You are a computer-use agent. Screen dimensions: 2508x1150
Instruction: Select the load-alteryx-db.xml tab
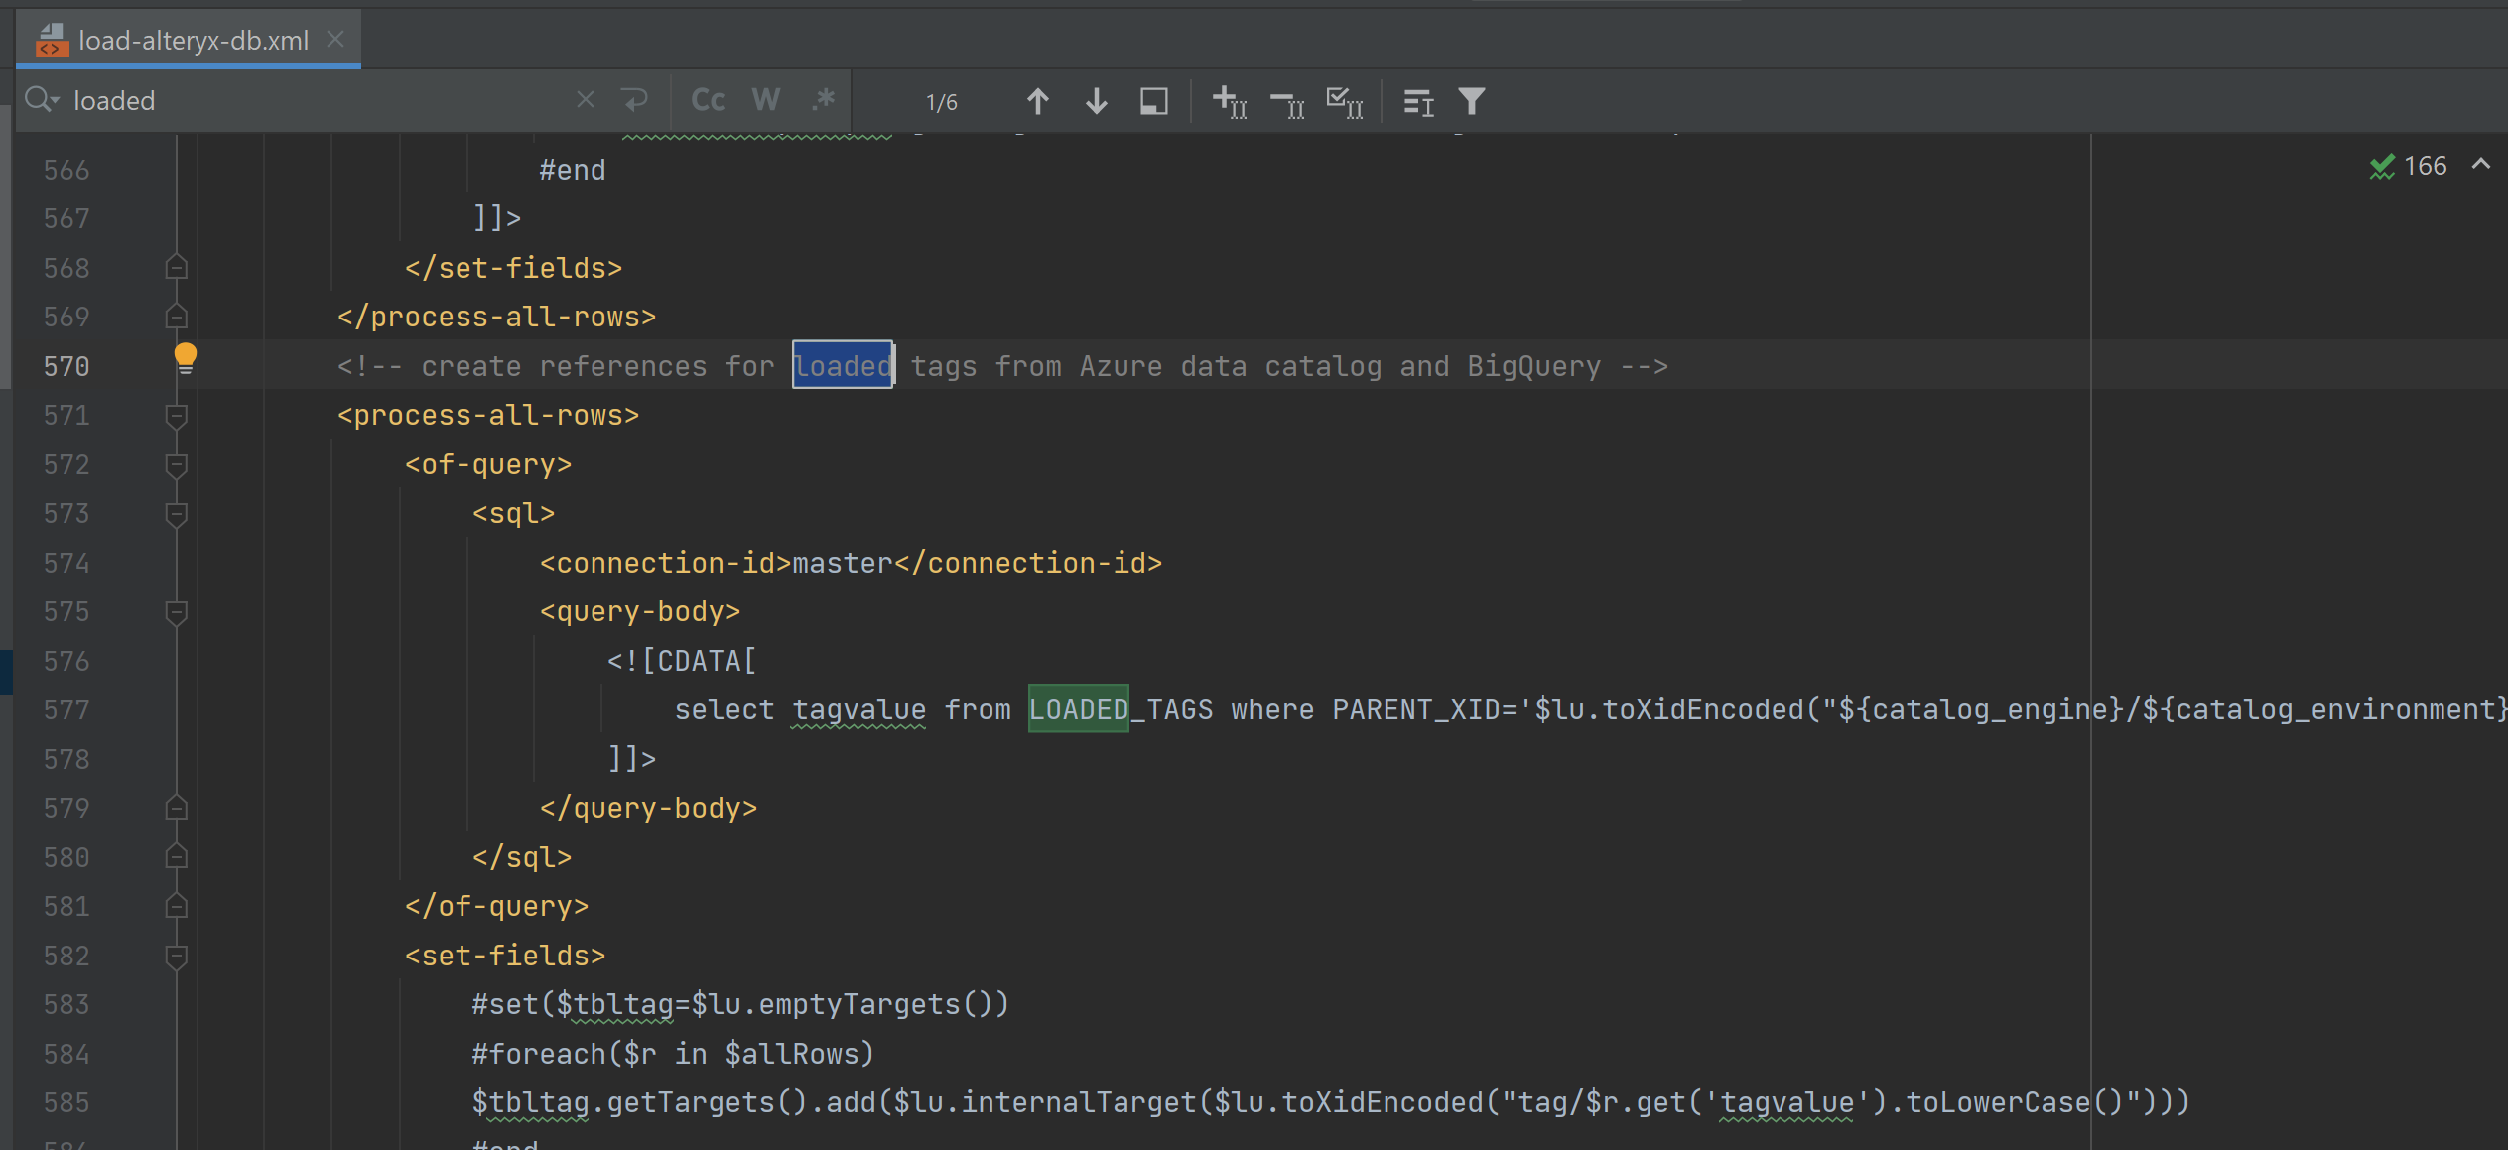pyautogui.click(x=194, y=41)
